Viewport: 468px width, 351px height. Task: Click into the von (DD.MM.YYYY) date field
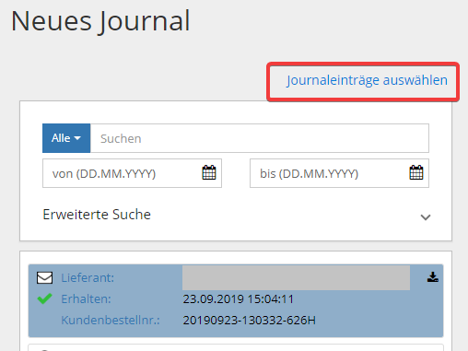click(132, 173)
